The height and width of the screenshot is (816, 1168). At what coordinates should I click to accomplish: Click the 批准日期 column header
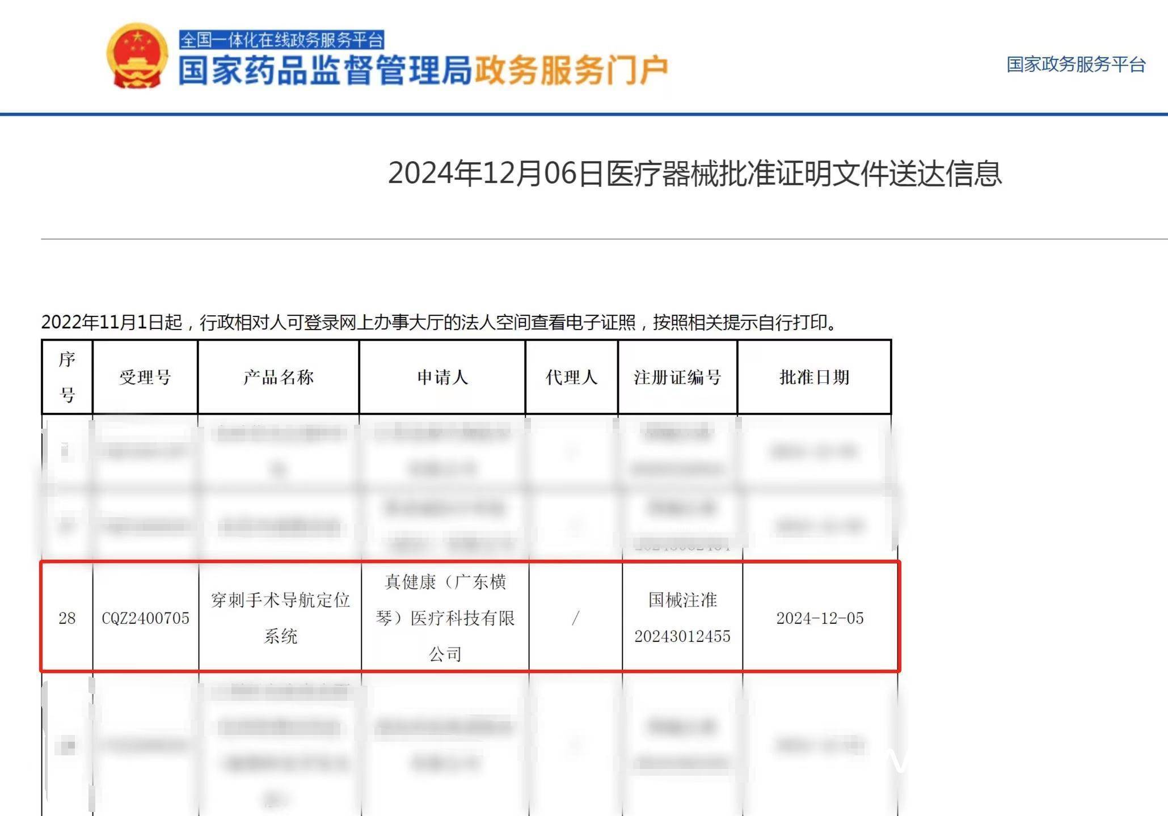(814, 377)
